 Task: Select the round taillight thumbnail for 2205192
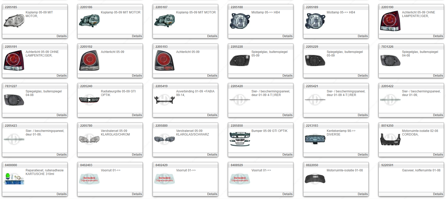click(x=89, y=61)
